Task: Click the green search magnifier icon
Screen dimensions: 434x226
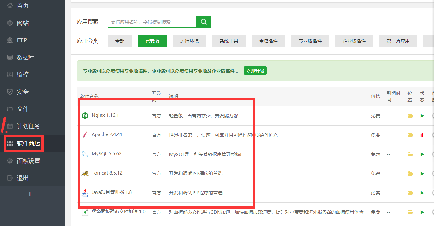Action: [203, 21]
